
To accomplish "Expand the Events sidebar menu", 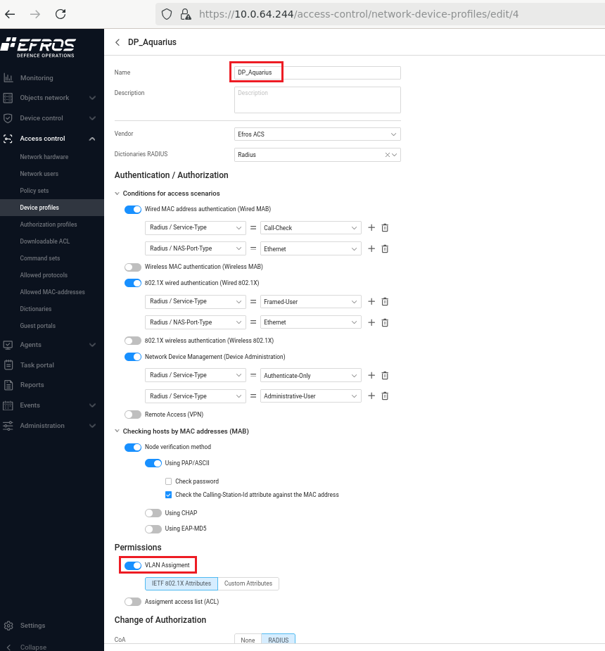I will tap(92, 405).
